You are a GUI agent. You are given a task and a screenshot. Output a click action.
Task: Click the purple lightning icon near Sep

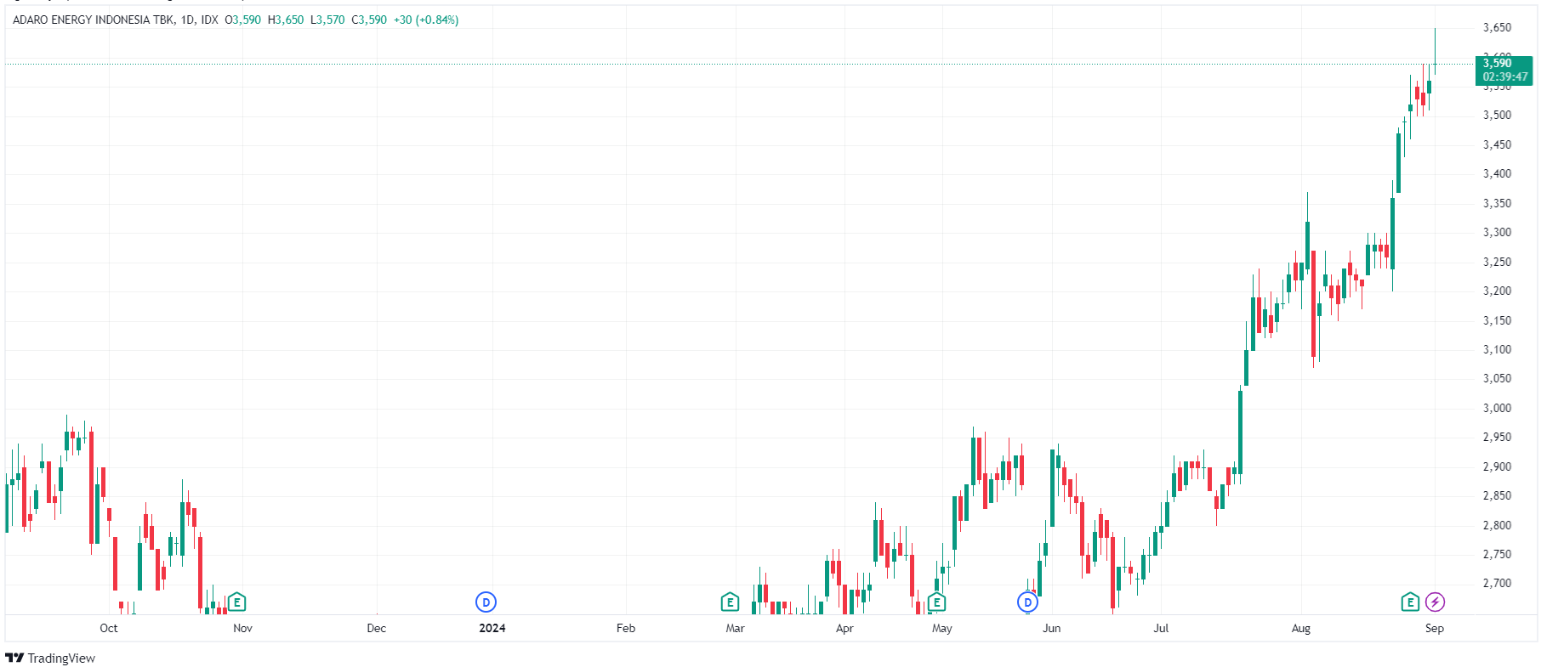(x=1435, y=602)
